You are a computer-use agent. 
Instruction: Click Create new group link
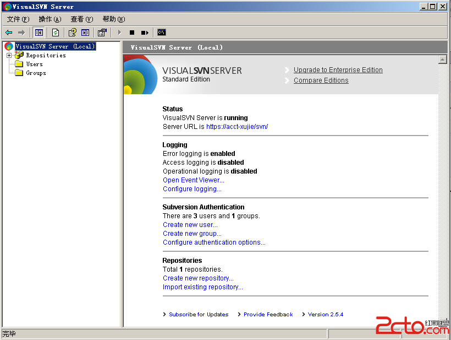(192, 234)
